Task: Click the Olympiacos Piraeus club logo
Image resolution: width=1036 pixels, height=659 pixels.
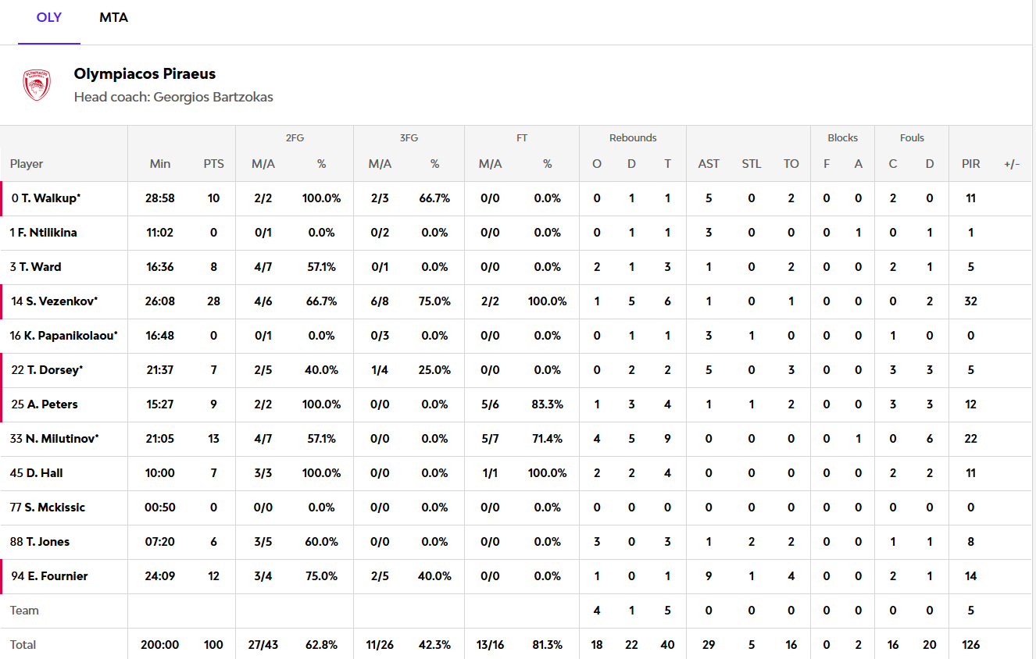Action: pyautogui.click(x=37, y=85)
